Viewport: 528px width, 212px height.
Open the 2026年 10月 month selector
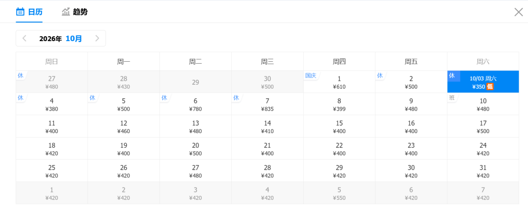click(x=61, y=38)
